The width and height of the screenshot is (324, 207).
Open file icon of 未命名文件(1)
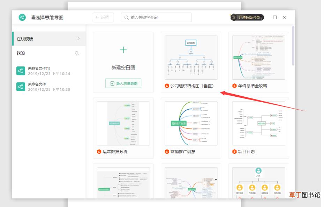tap(21, 71)
